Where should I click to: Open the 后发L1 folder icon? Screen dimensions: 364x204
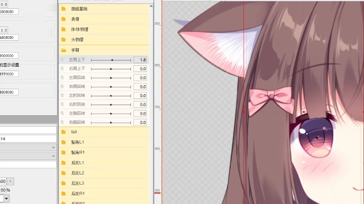click(x=63, y=163)
